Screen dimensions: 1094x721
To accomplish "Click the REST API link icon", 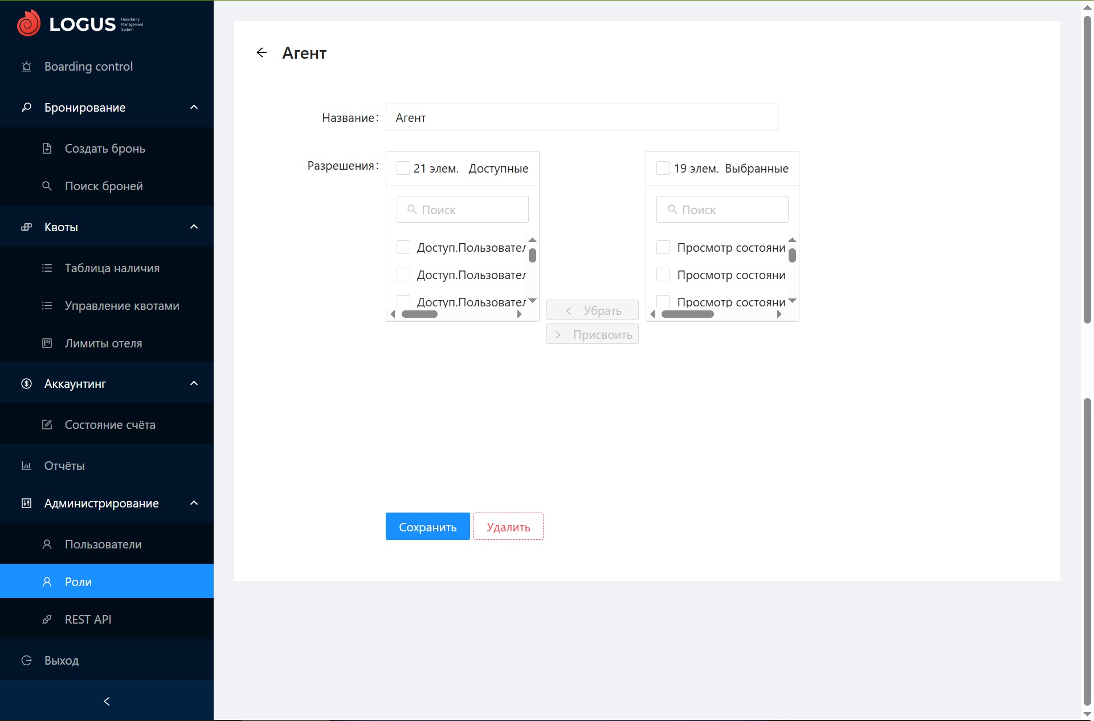I will 47,620.
